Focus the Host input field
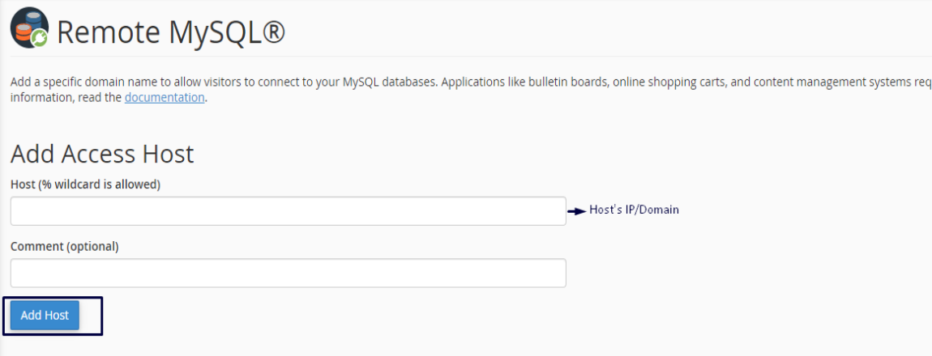 288,211
